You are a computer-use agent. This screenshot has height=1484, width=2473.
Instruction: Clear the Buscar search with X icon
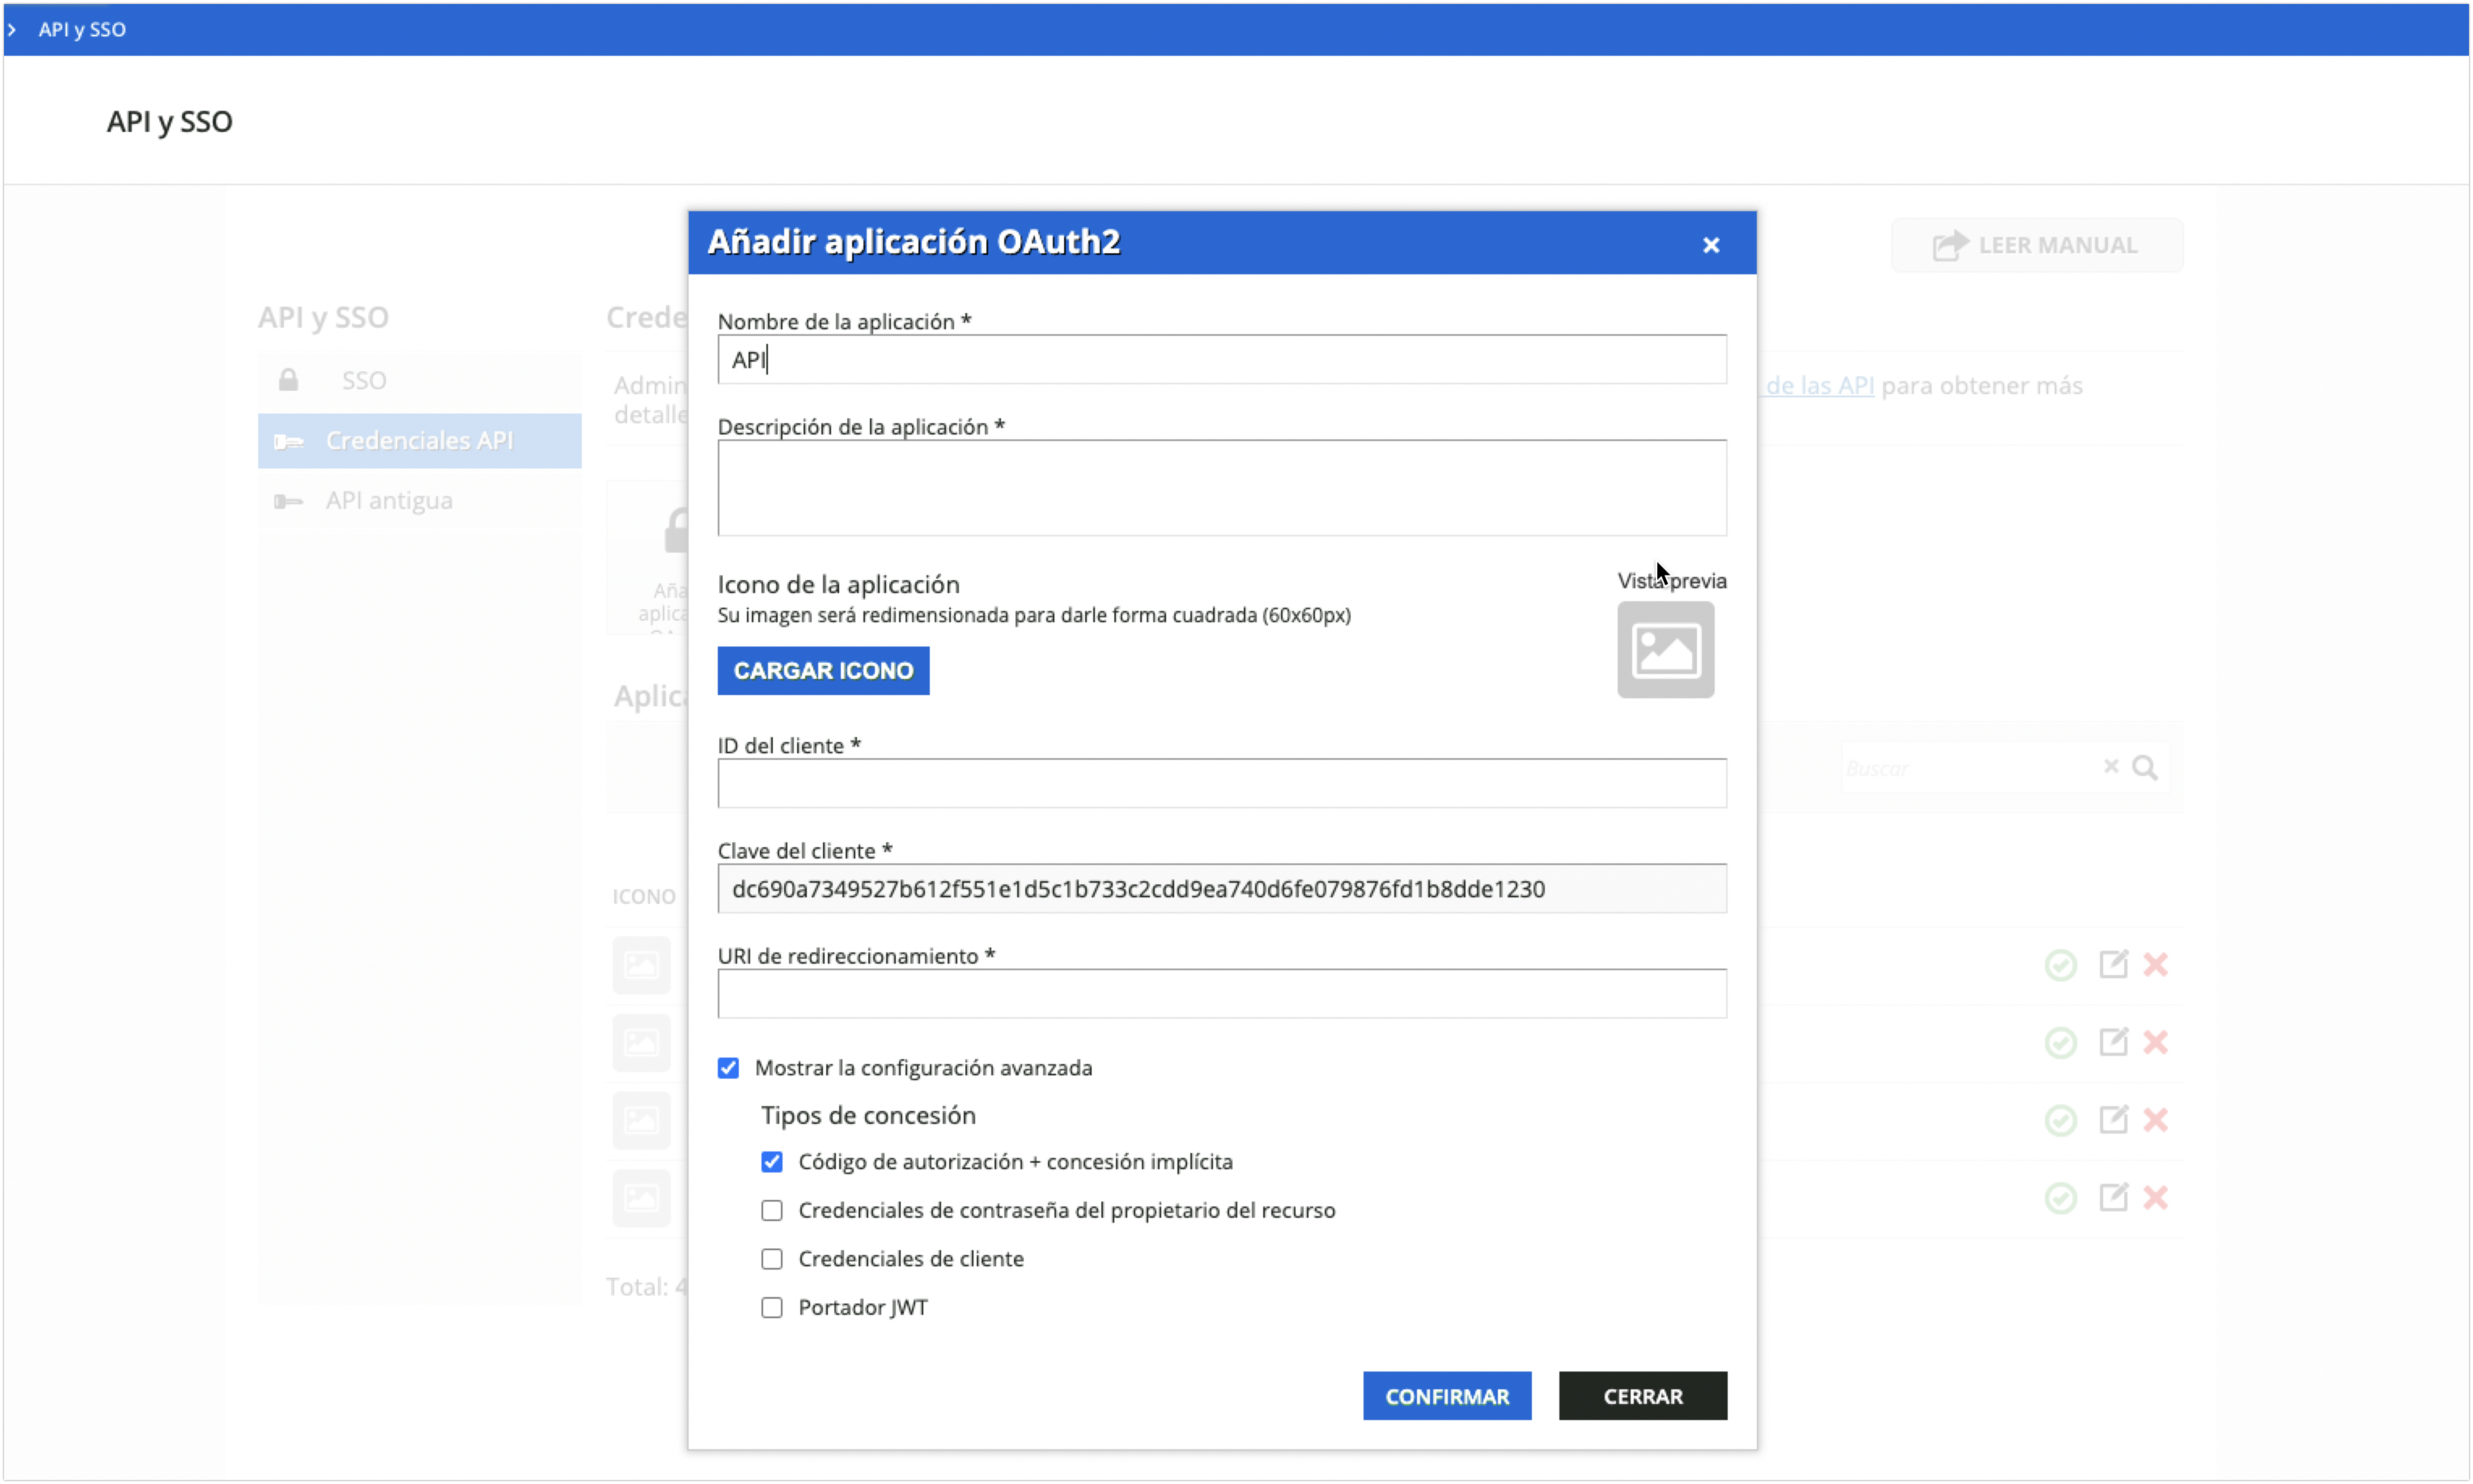[x=2110, y=766]
